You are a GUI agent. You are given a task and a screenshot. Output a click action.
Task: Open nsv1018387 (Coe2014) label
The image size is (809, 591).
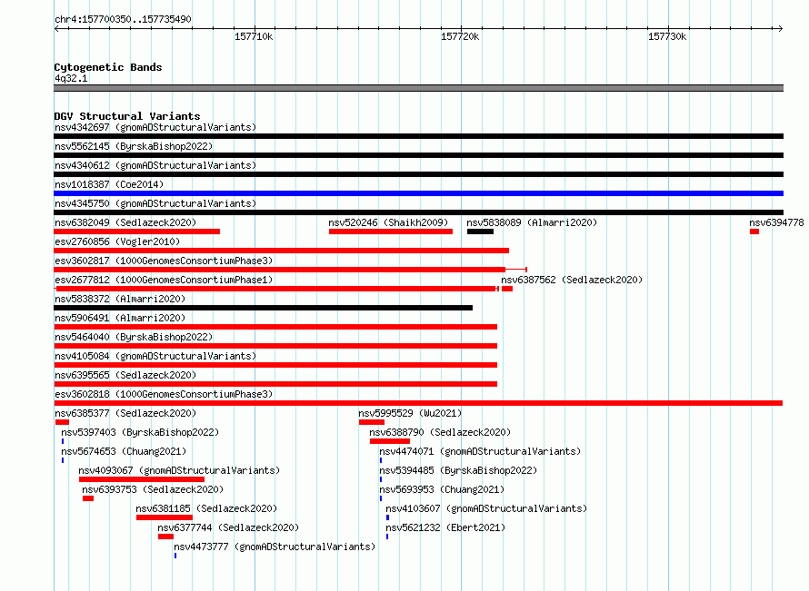pos(109,184)
